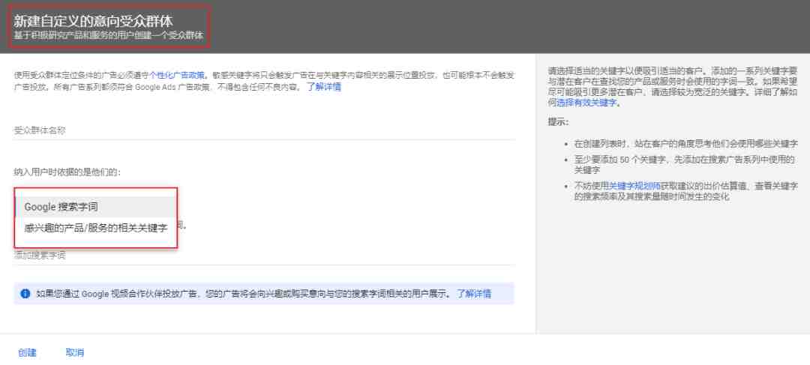Open the 选择有效关键字 link
Viewport: 810px width, 365px height.
click(586, 103)
